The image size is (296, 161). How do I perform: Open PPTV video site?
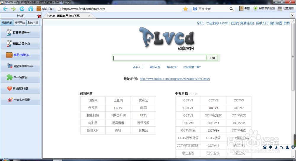point(143,115)
